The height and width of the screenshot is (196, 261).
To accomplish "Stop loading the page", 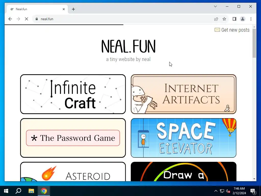I will pyautogui.click(x=27, y=19).
